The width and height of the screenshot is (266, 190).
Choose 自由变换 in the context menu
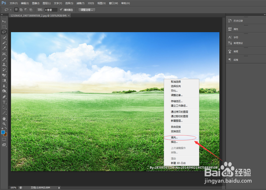coord(181,127)
